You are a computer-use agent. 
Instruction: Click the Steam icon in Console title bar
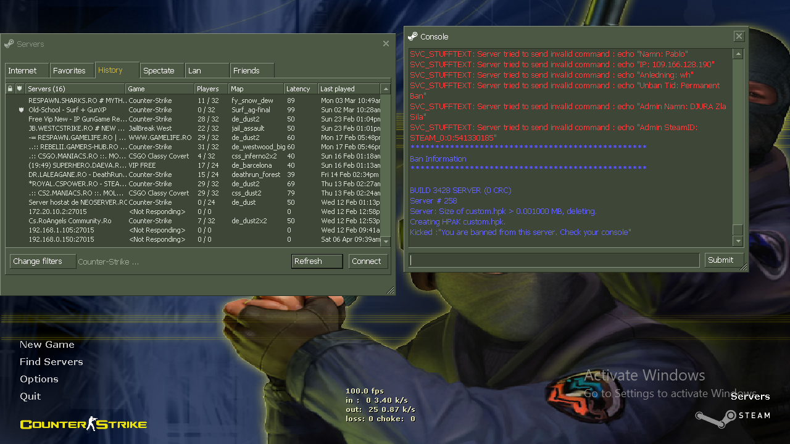pos(413,36)
